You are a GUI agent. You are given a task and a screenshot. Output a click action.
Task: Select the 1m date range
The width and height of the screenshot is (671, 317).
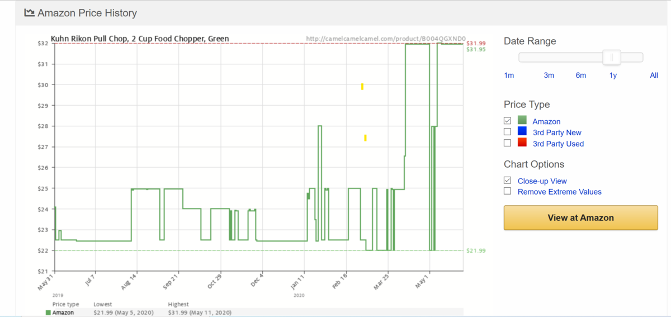click(x=509, y=75)
